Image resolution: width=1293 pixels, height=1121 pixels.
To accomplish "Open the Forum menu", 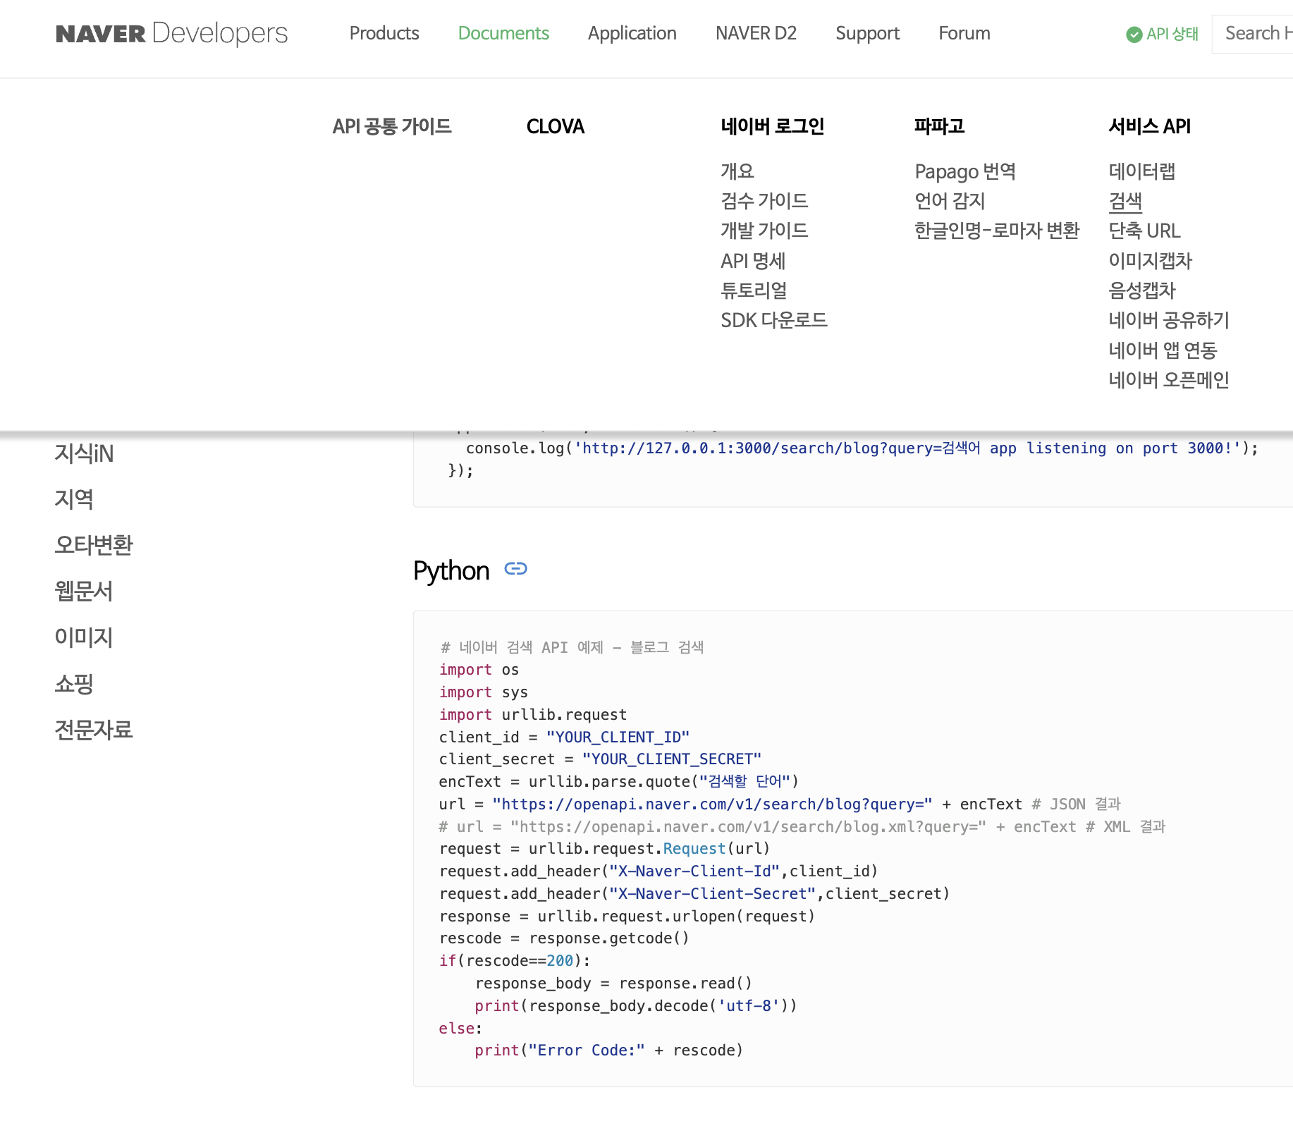I will 964,33.
